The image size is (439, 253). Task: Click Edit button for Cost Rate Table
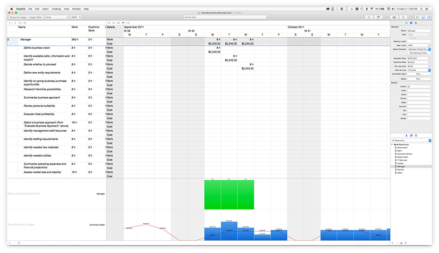click(419, 74)
